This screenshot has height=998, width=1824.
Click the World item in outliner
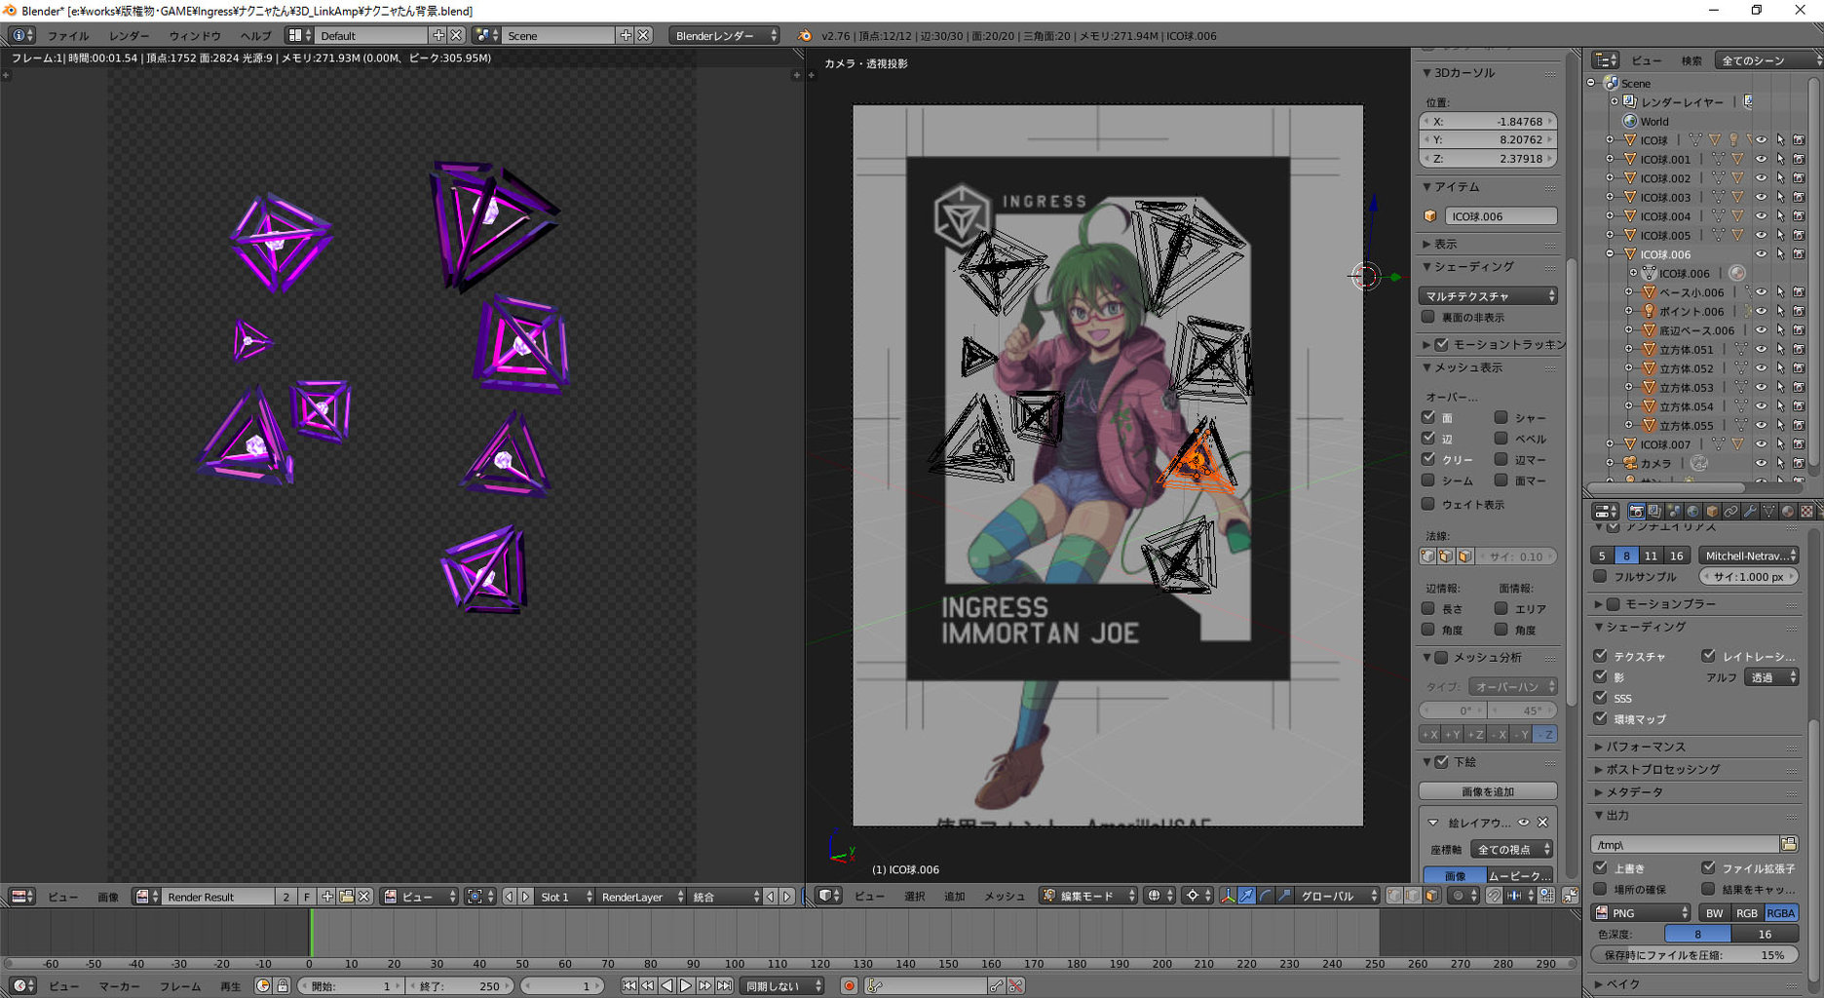1653,122
